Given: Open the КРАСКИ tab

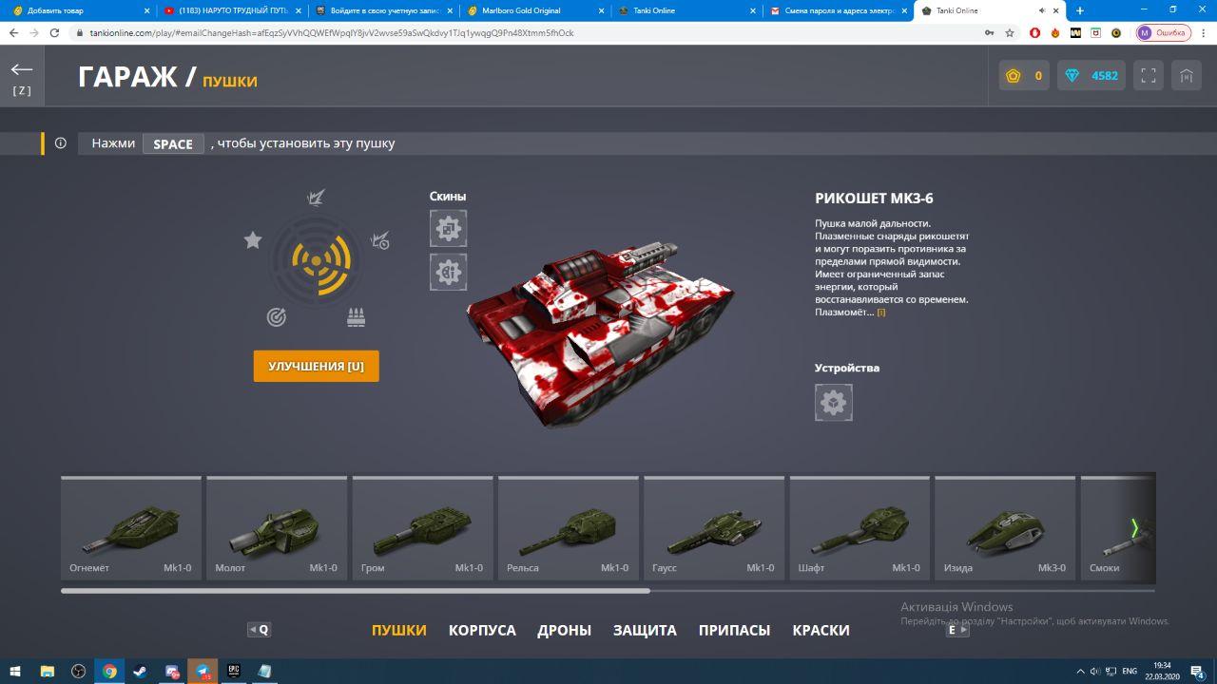Looking at the screenshot, I should pos(821,630).
